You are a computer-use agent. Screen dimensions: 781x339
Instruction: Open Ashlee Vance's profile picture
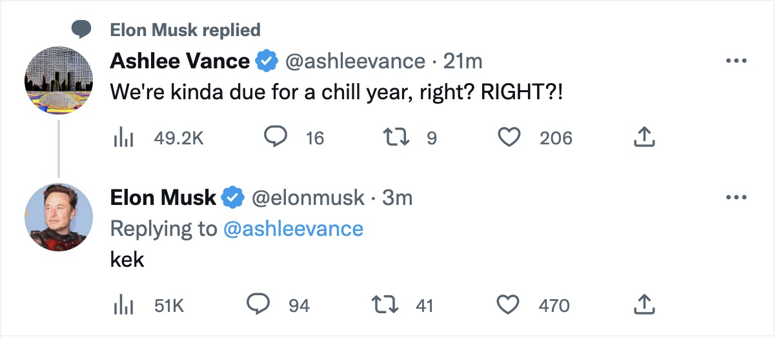click(59, 80)
